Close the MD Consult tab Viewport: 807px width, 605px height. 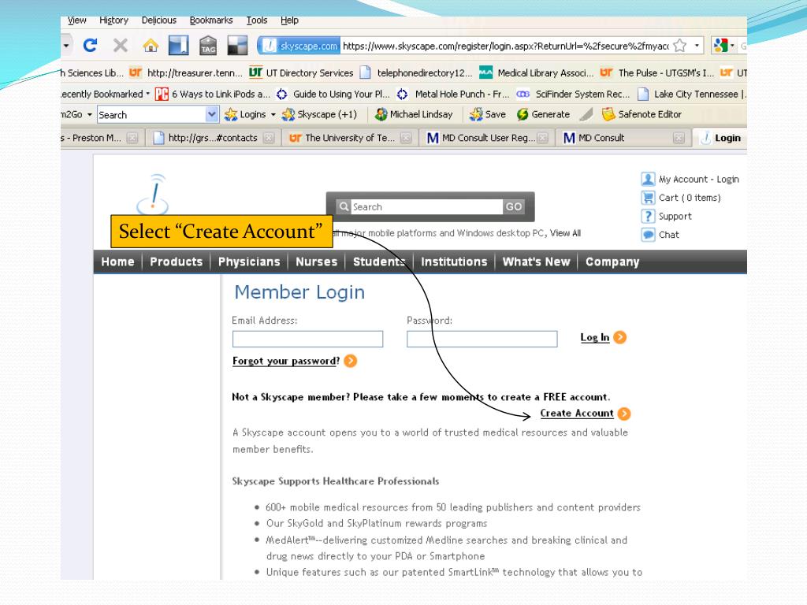679,138
